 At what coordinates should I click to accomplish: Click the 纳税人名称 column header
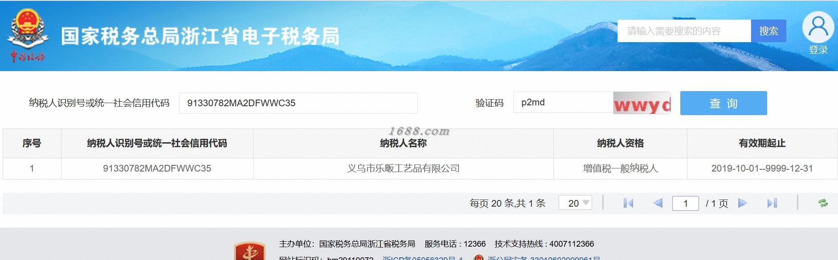click(403, 143)
